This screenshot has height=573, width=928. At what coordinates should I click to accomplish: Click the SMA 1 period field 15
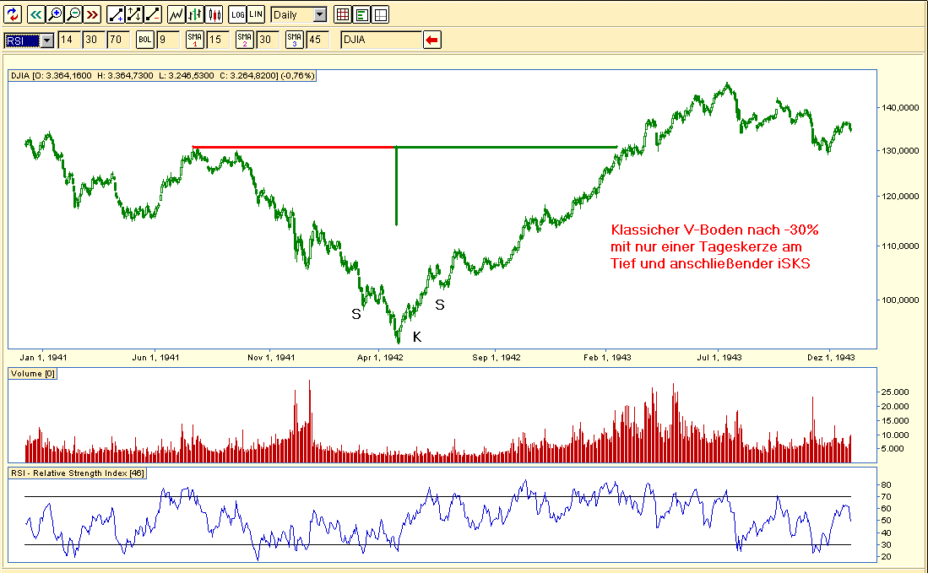point(219,40)
